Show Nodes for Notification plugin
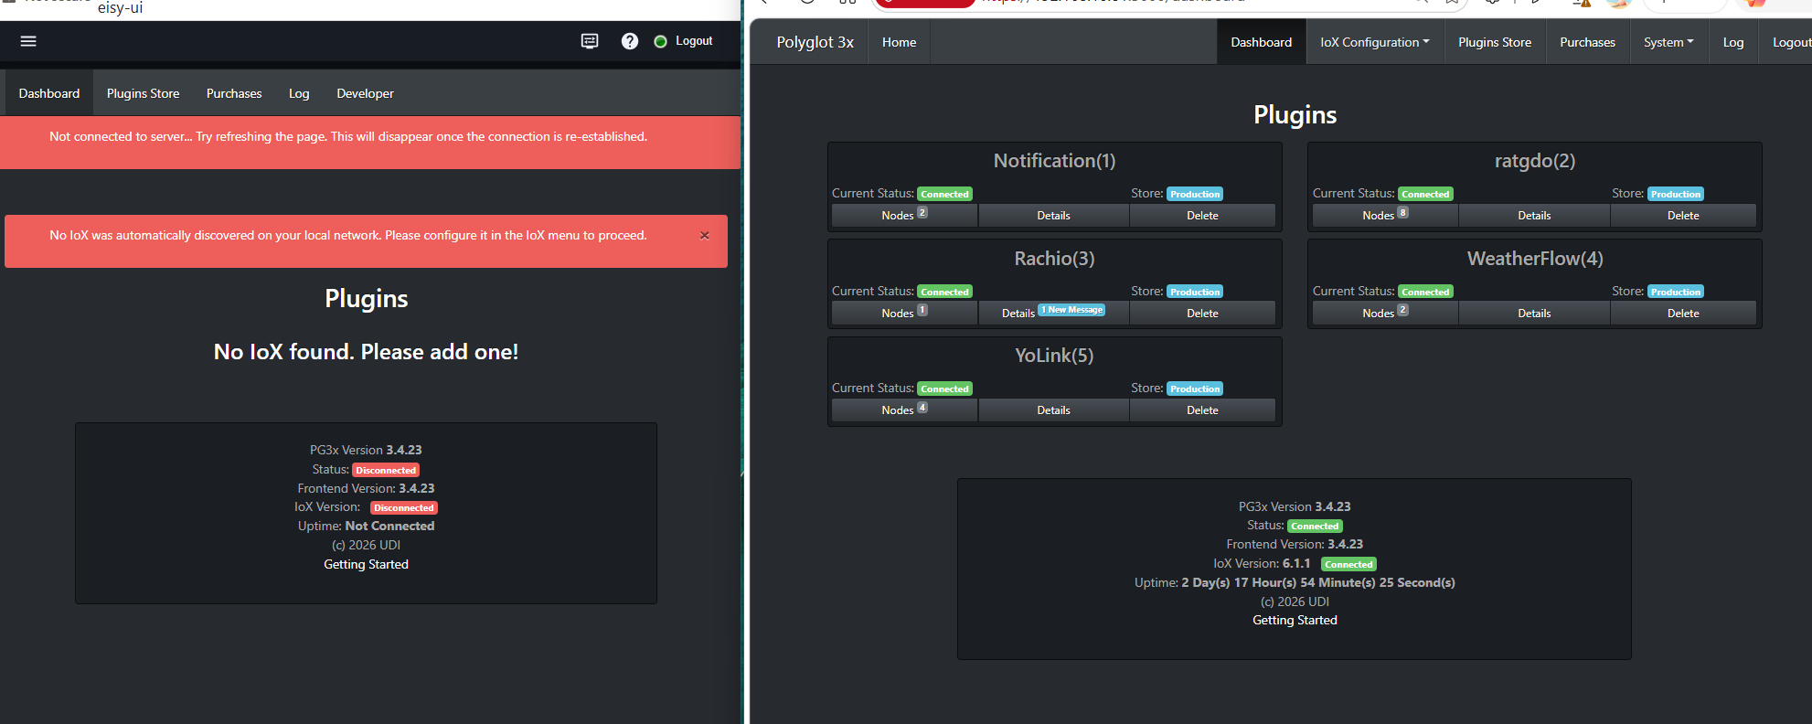1812x724 pixels. pos(904,215)
